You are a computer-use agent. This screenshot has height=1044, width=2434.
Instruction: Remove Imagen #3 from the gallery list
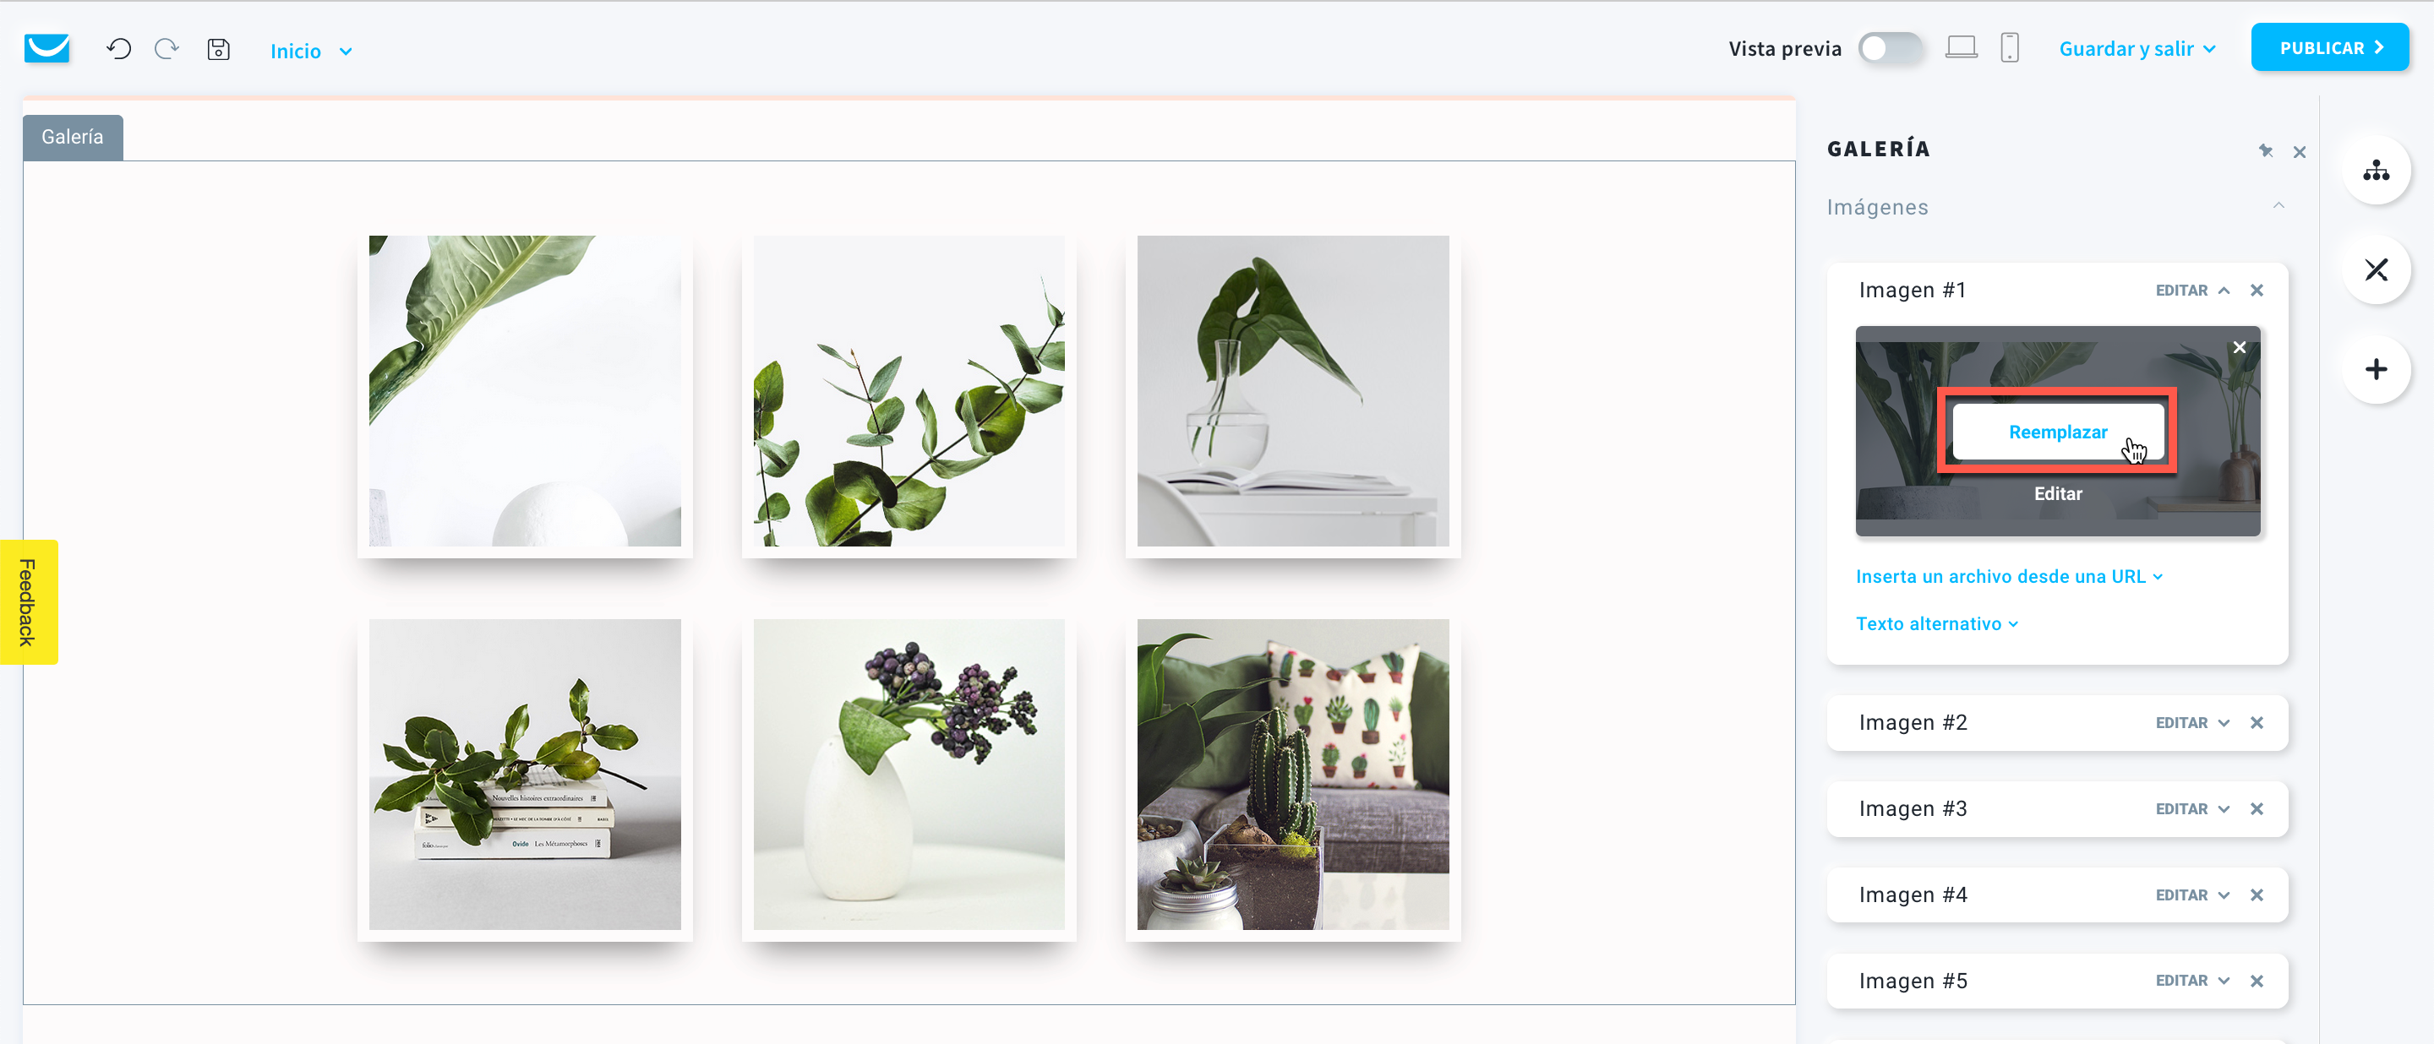pyautogui.click(x=2257, y=809)
